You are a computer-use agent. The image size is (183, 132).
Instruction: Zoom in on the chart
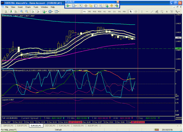pos(22,11)
